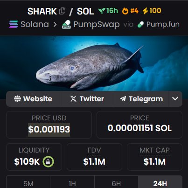The image size is (188, 188).
Task: Select the 6H timeframe tab
Action: pyautogui.click(x=116, y=183)
